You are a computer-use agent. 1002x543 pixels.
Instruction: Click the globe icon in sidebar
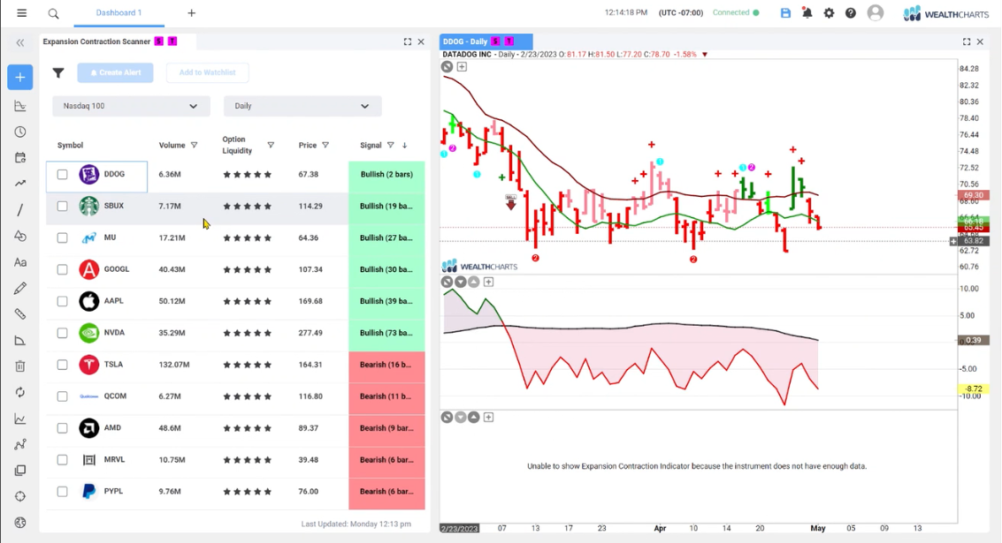click(x=20, y=523)
